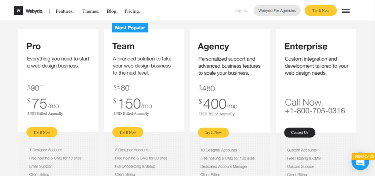The width and height of the screenshot is (375, 176).
Task: Click Webydo For Agencies button
Action: pyautogui.click(x=277, y=11)
